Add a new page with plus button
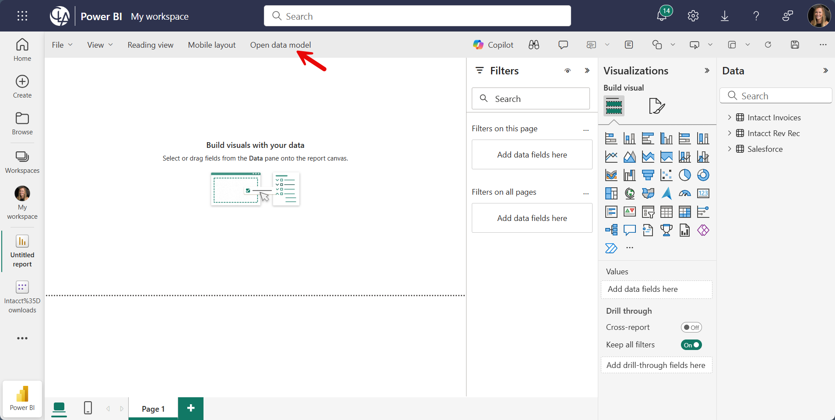835x420 pixels. 191,408
